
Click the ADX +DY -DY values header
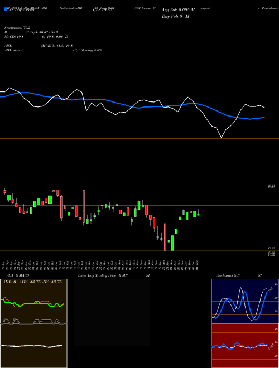tap(32, 282)
